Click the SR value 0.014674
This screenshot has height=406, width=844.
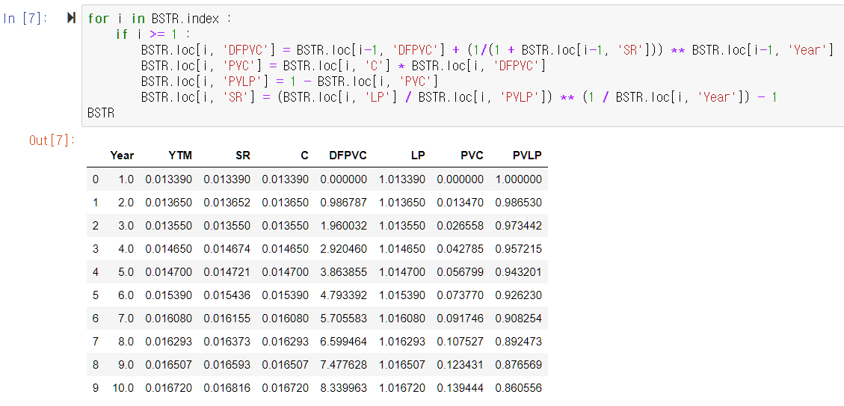(x=227, y=249)
